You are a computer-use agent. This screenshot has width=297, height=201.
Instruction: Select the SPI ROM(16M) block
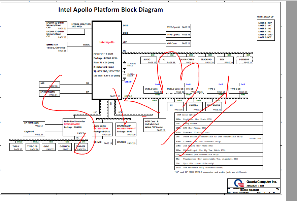coord(49,93)
